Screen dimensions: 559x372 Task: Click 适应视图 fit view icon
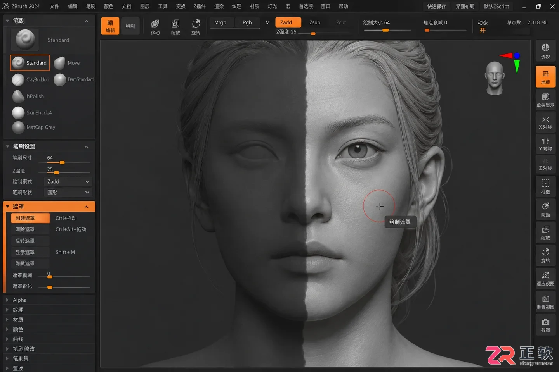tap(545, 278)
